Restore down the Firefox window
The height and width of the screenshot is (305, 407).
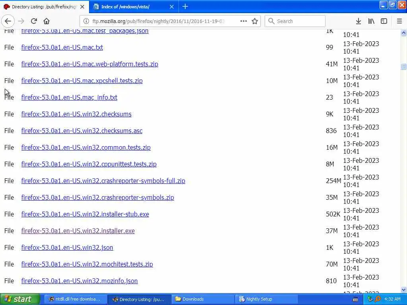392,5
